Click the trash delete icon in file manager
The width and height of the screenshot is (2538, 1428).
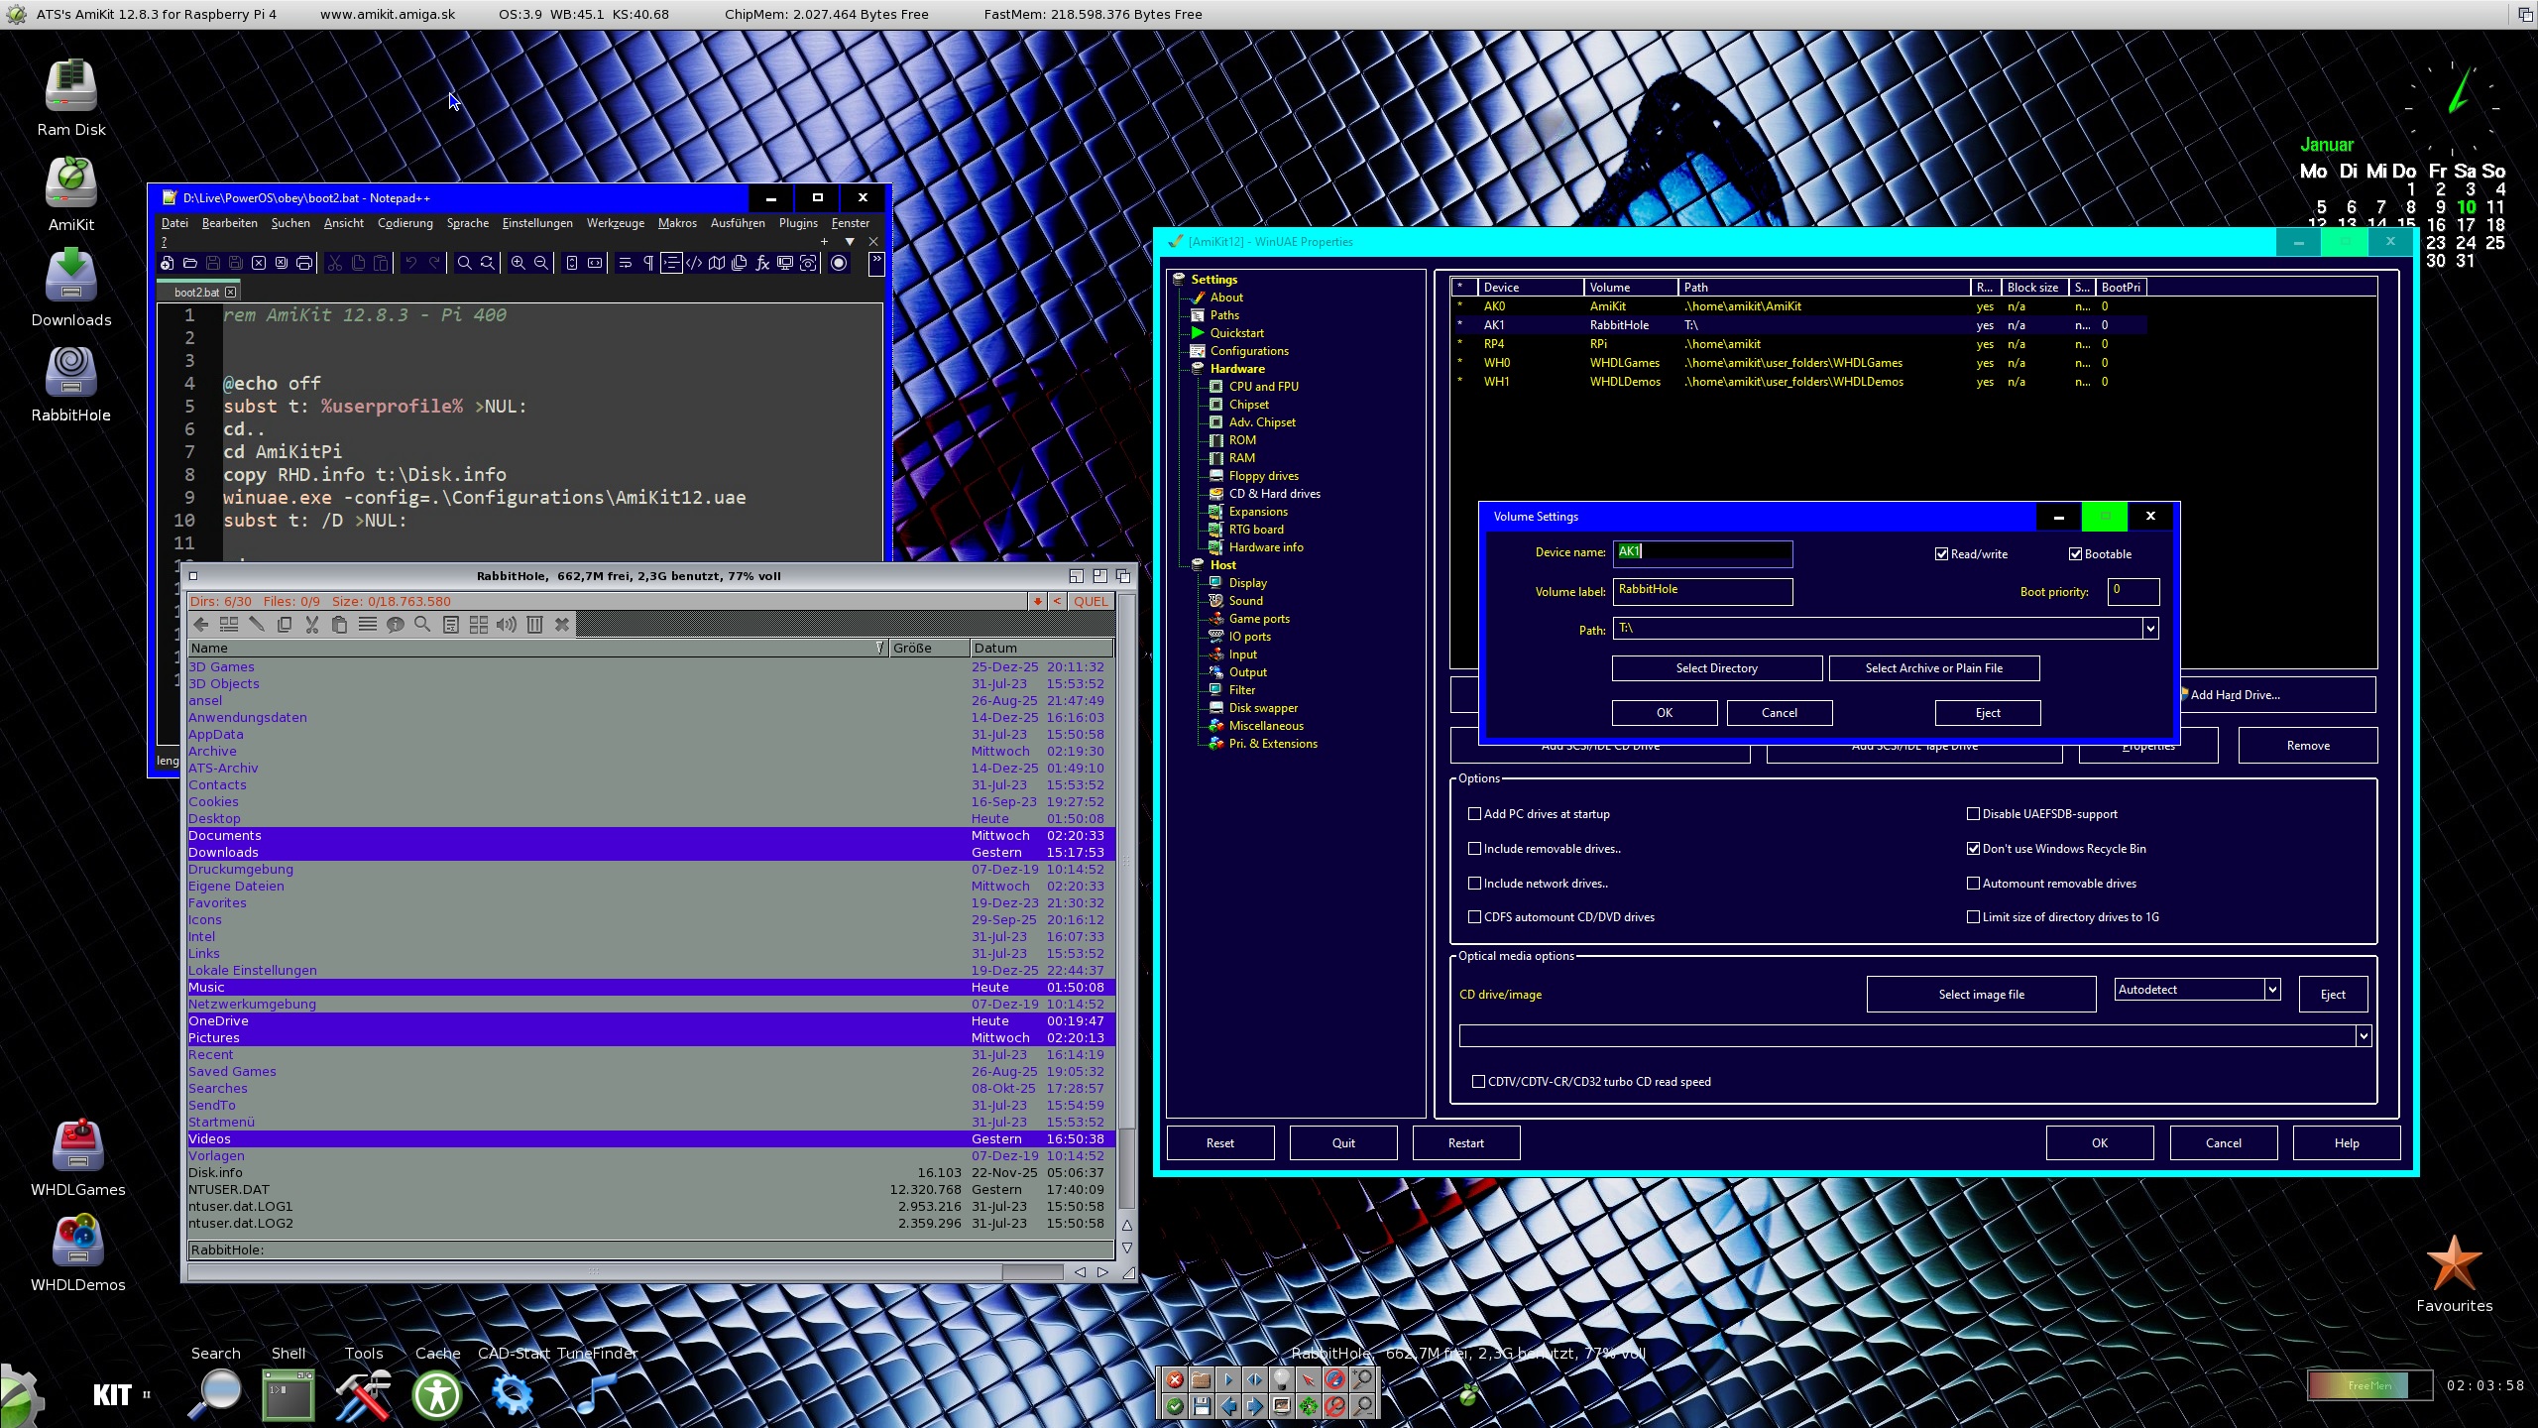[534, 624]
